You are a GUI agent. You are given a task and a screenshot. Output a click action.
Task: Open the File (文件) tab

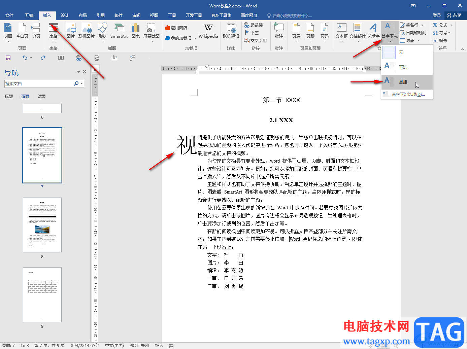tap(9, 15)
